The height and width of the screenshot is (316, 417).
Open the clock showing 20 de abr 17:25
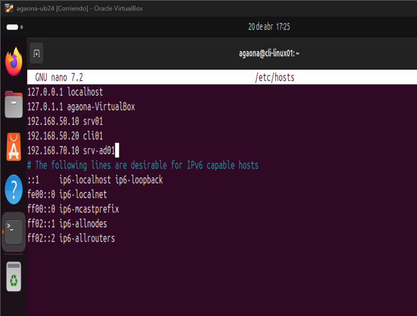[x=269, y=27]
